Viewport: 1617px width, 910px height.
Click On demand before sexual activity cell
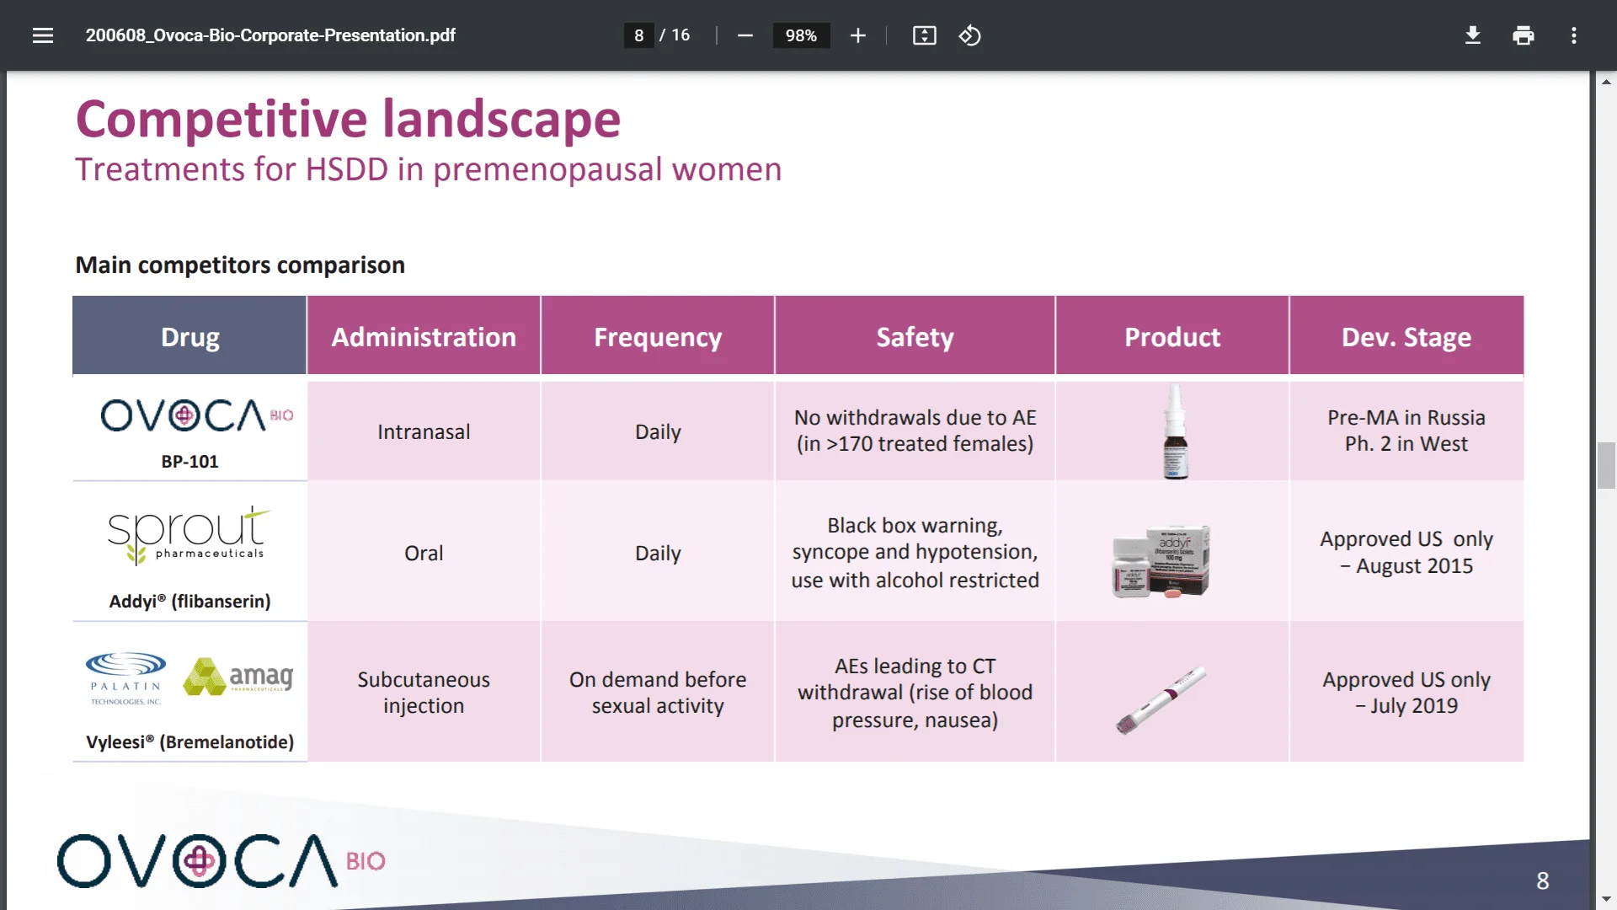[x=658, y=693]
